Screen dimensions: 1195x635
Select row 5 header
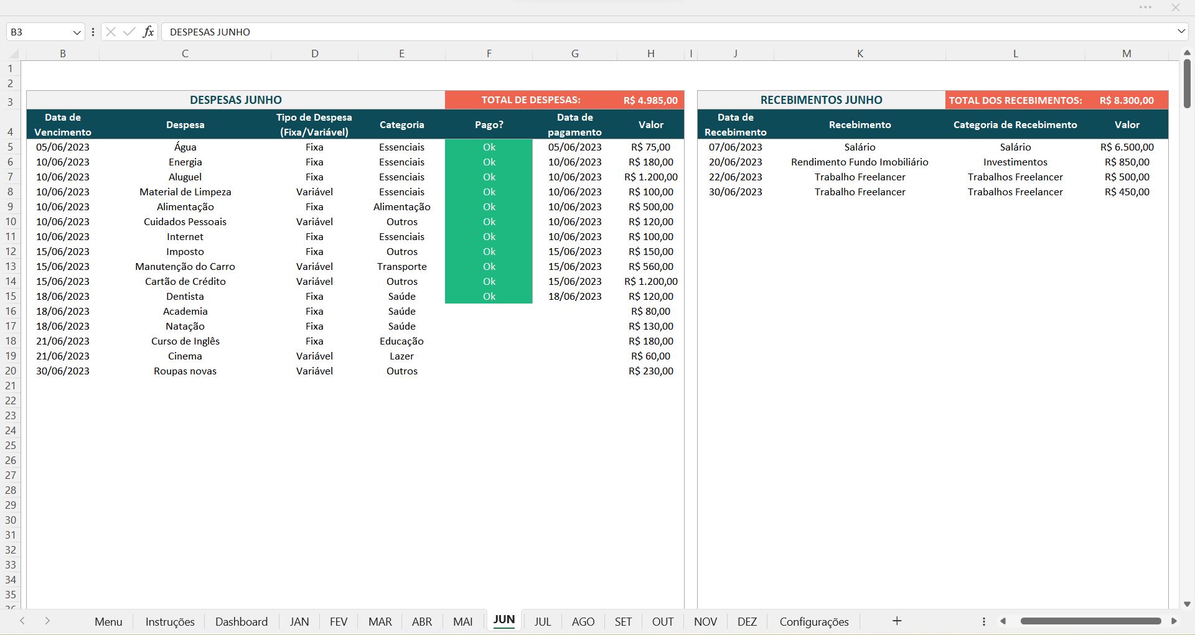11,147
